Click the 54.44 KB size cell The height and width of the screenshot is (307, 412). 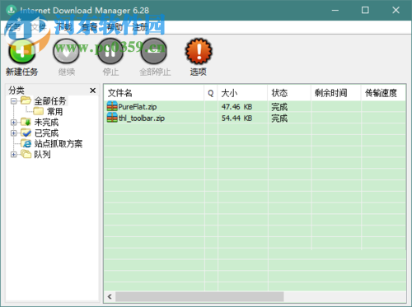click(236, 119)
